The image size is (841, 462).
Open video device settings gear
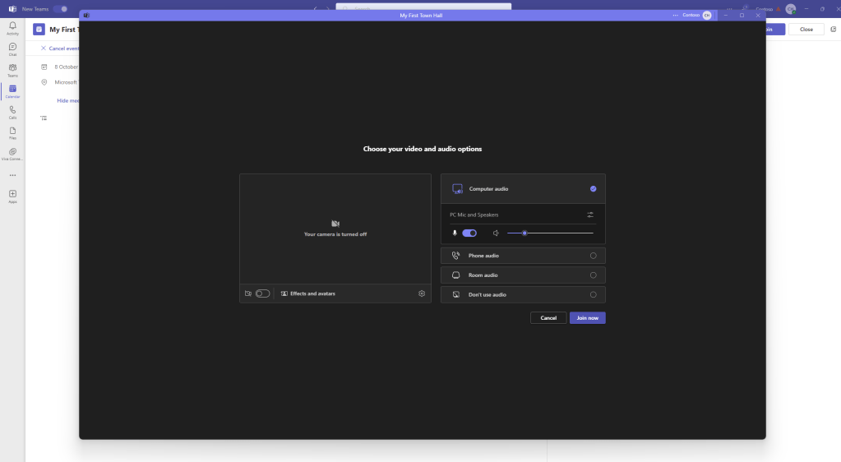[422, 293]
